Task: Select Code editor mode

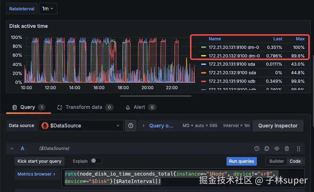Action: [x=295, y=161]
